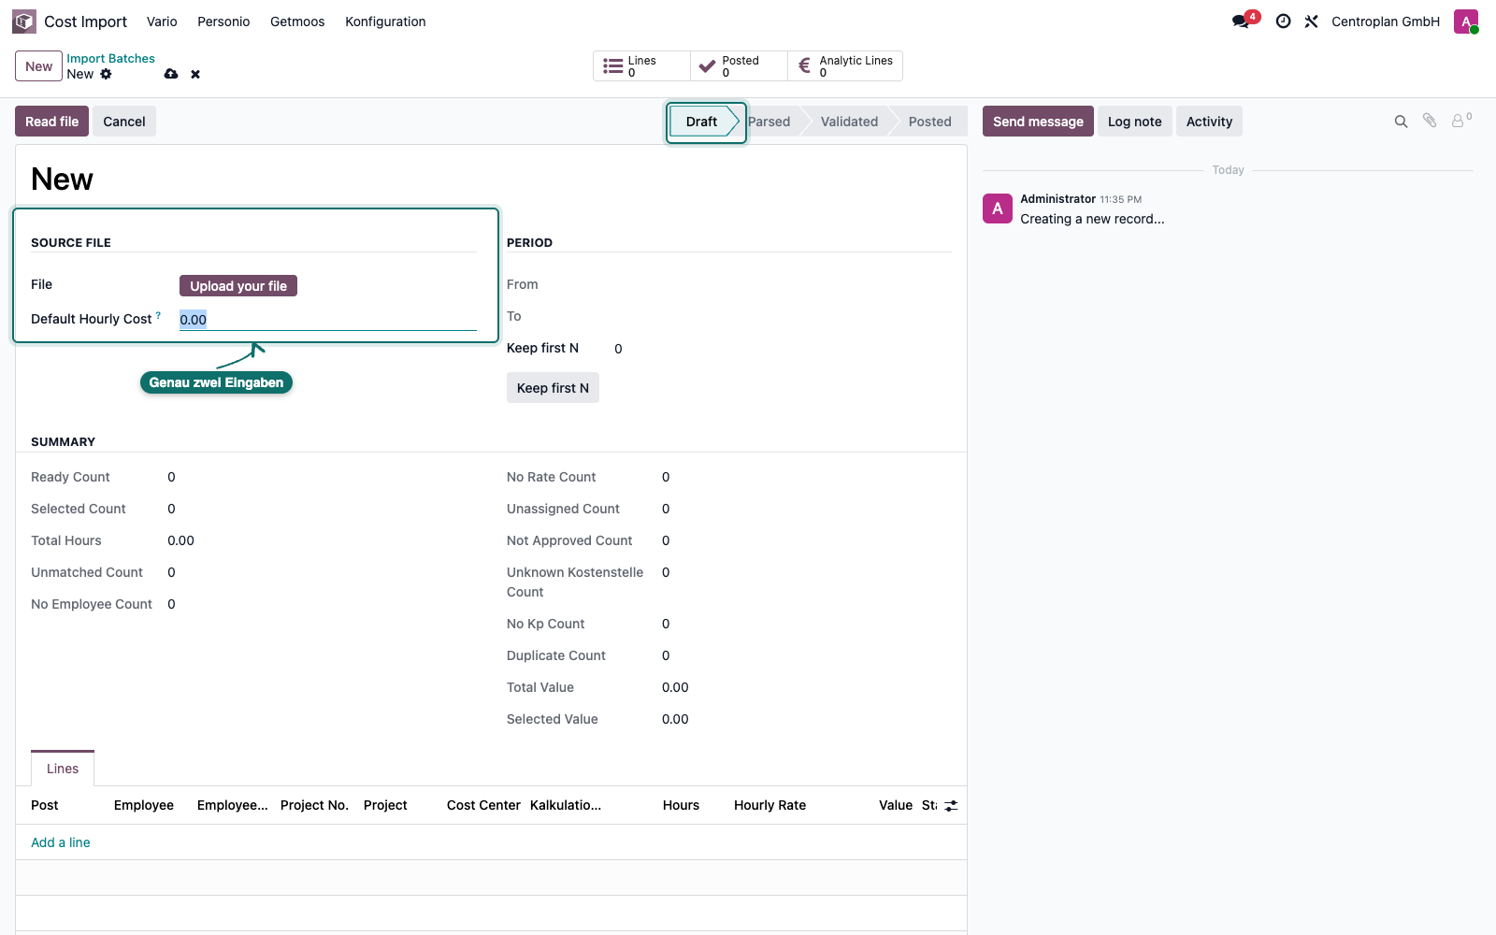Open the activities clock icon

click(1283, 22)
